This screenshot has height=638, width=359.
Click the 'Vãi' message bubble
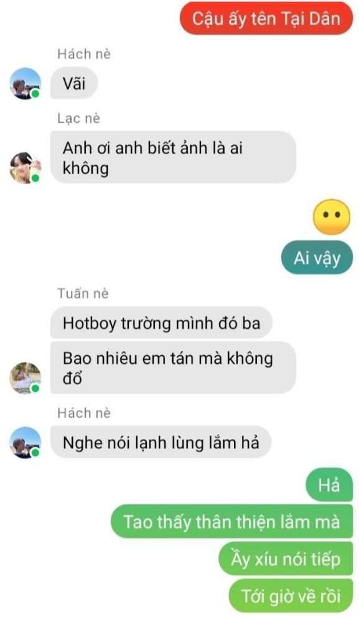point(74,83)
